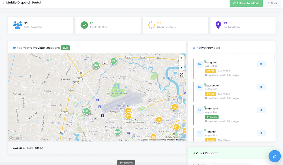This screenshot has height=165, width=283.
Task: Toggle the Offline map legend filter
Action: 39,148
